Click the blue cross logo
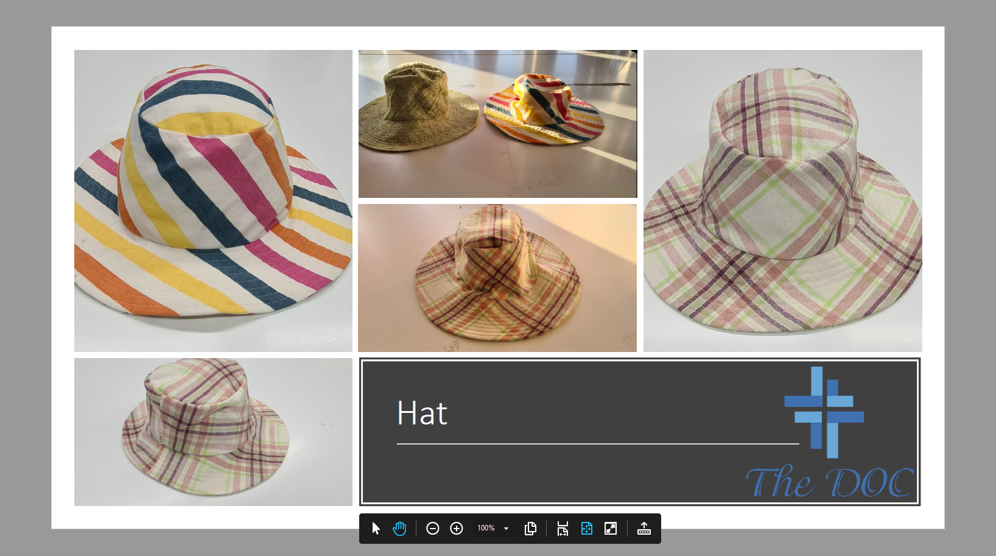The width and height of the screenshot is (996, 556). (x=824, y=412)
